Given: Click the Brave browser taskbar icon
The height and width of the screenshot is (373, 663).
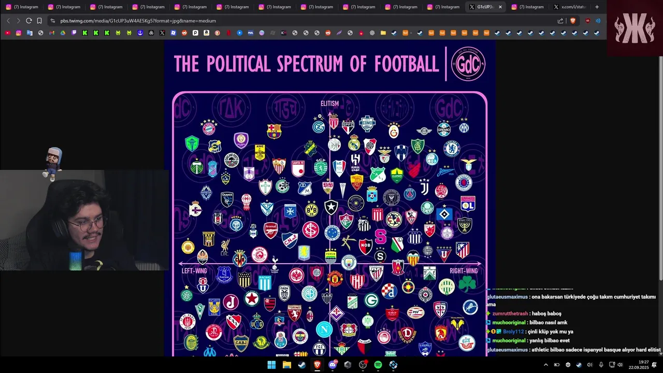Looking at the screenshot, I should click(x=317, y=365).
